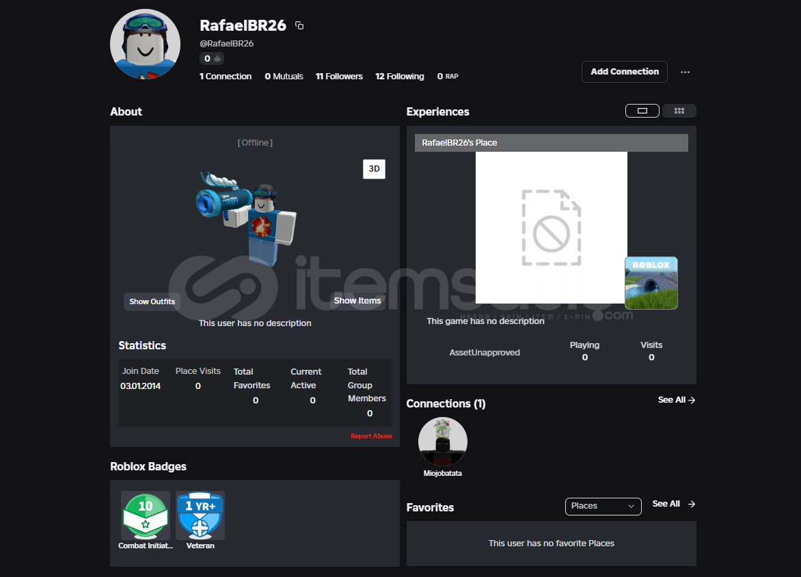The image size is (801, 577).
Task: Click the Connections (1) heading
Action: click(x=446, y=404)
